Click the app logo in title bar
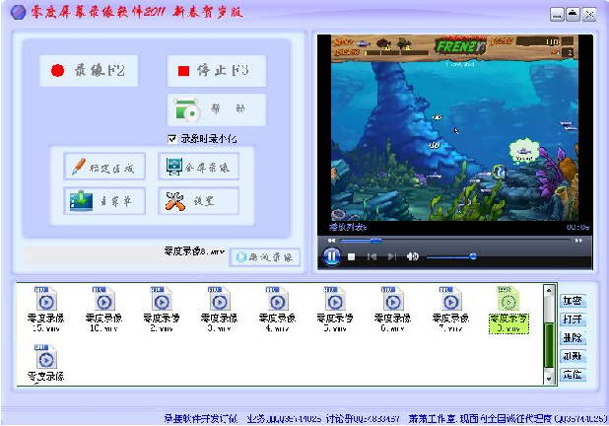The height and width of the screenshot is (426, 609). click(18, 13)
